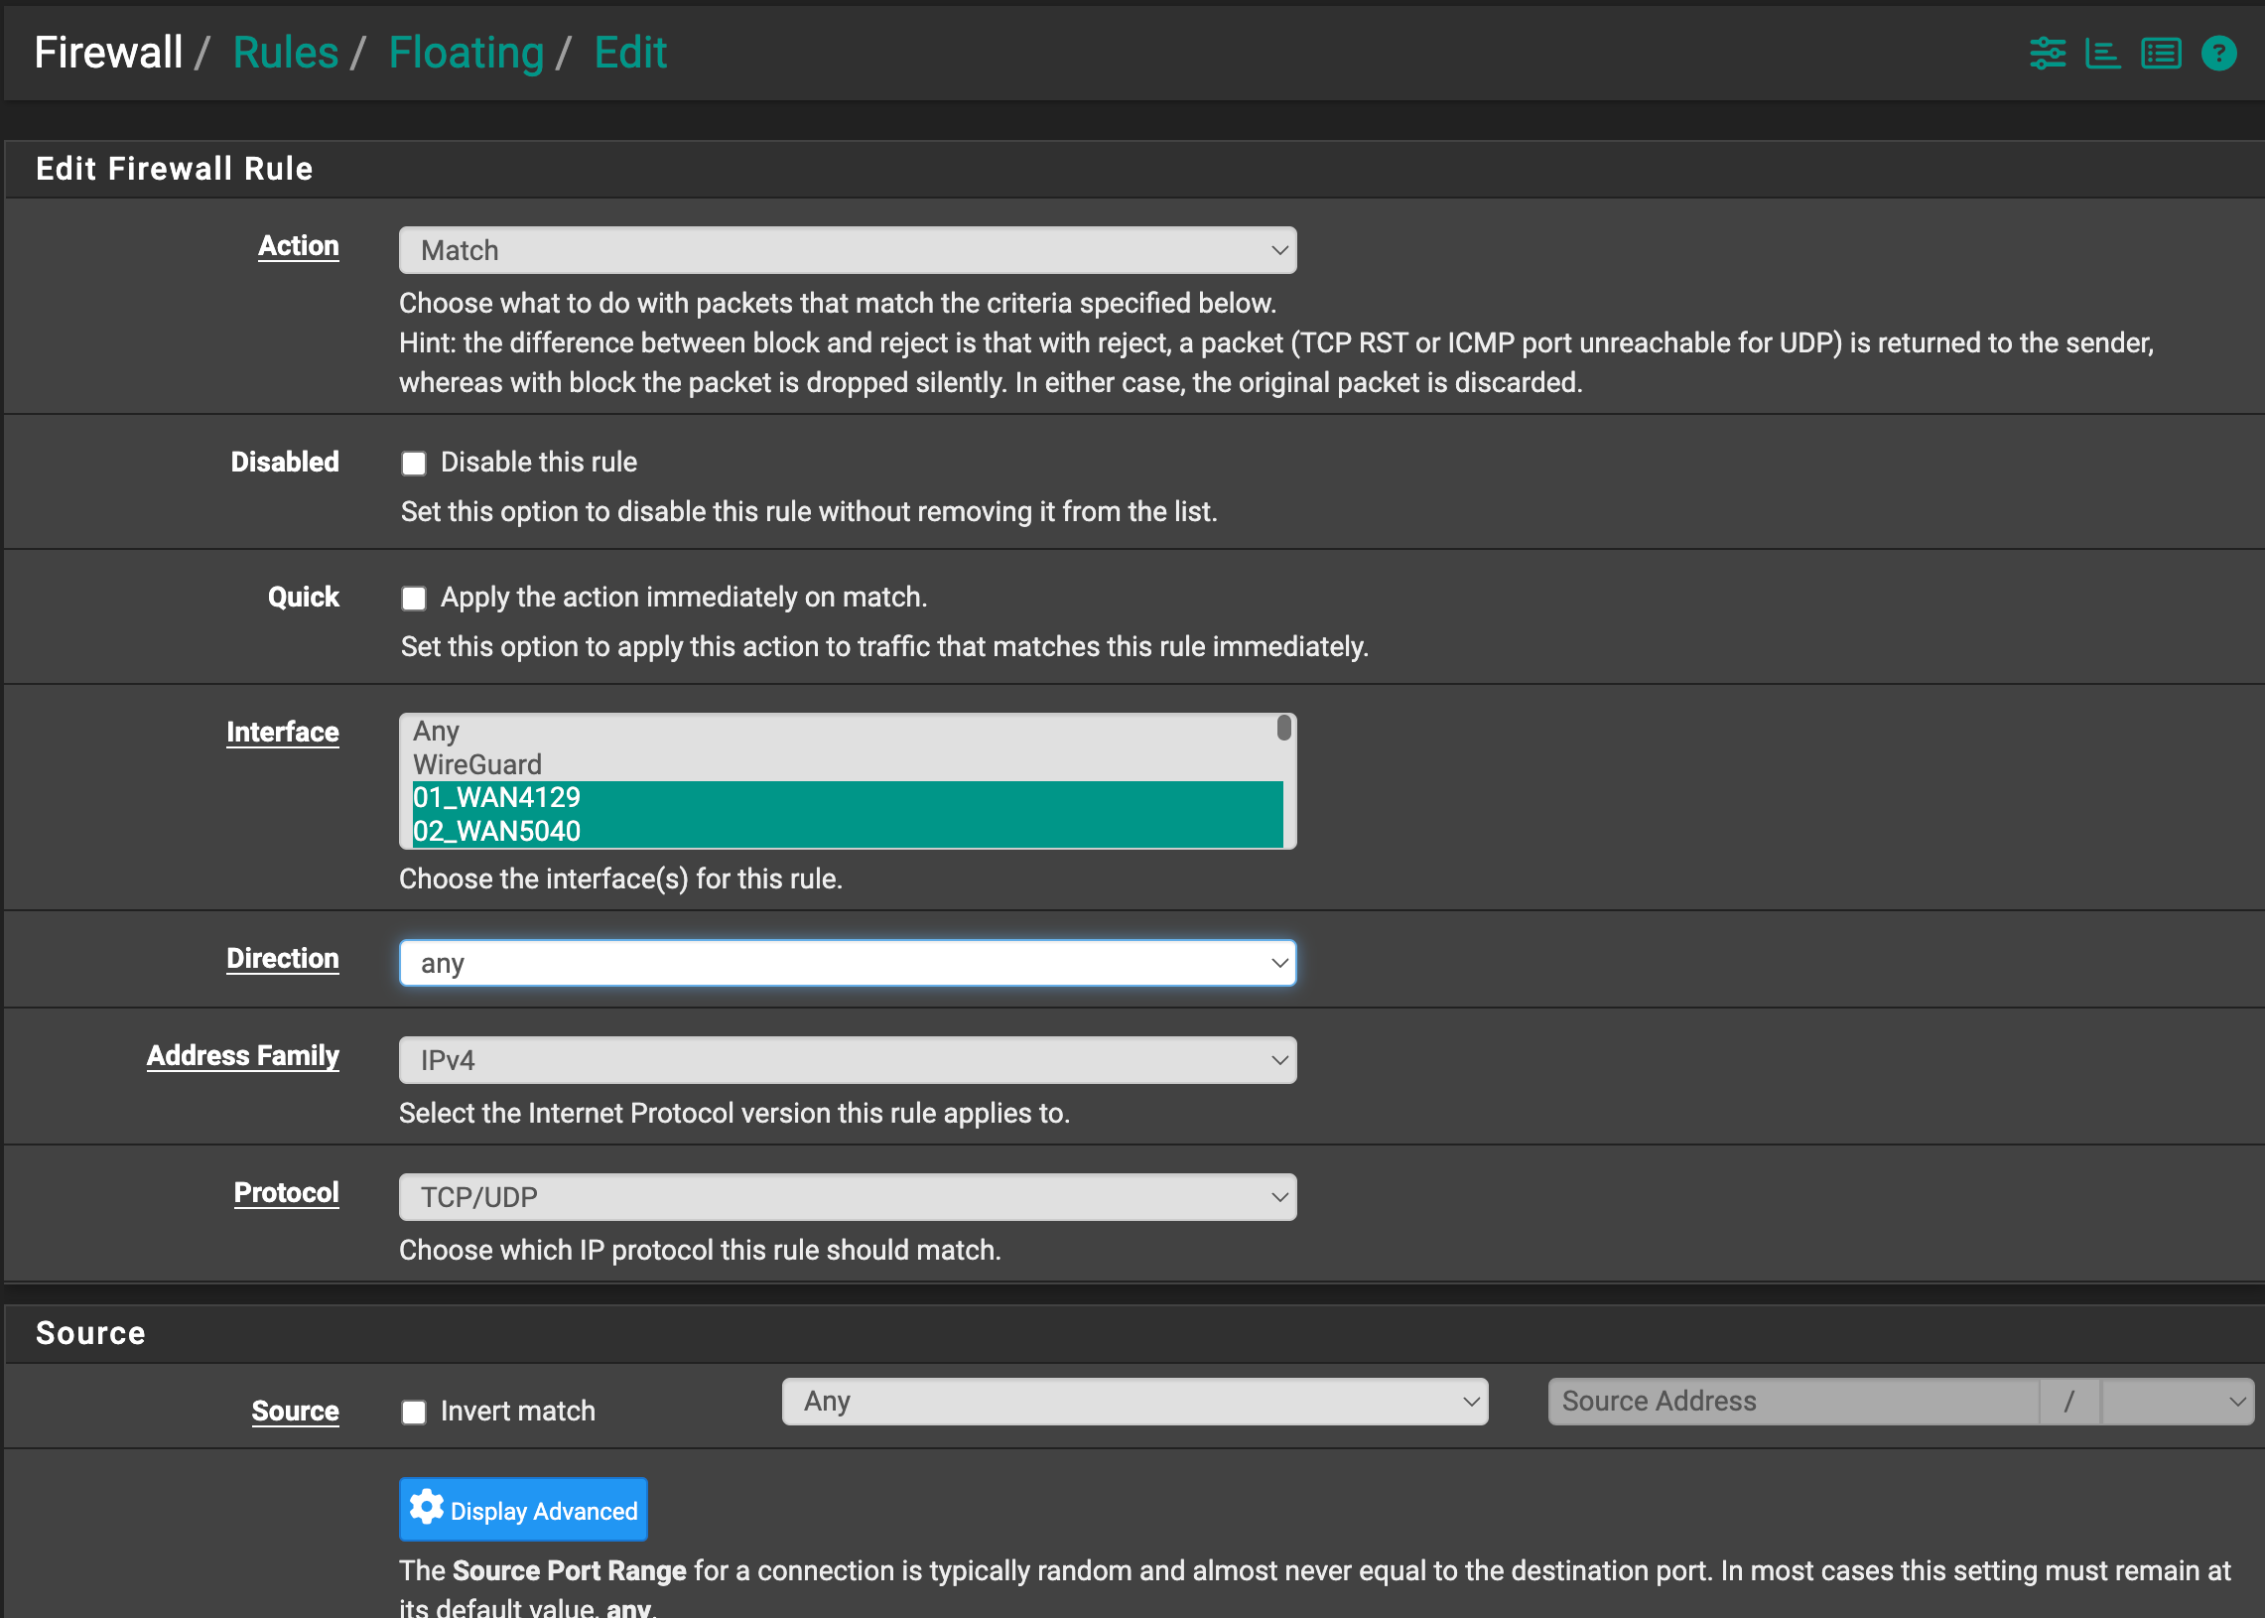Select WireGuard in the Interface list
This screenshot has height=1618, width=2265.
click(477, 764)
